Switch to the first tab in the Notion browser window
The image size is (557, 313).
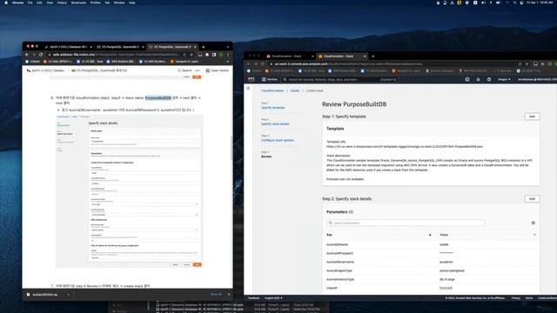click(x=69, y=47)
